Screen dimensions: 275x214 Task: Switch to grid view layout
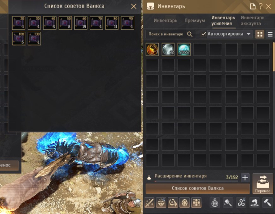click(x=260, y=34)
